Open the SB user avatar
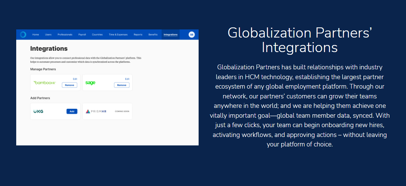 (192, 34)
